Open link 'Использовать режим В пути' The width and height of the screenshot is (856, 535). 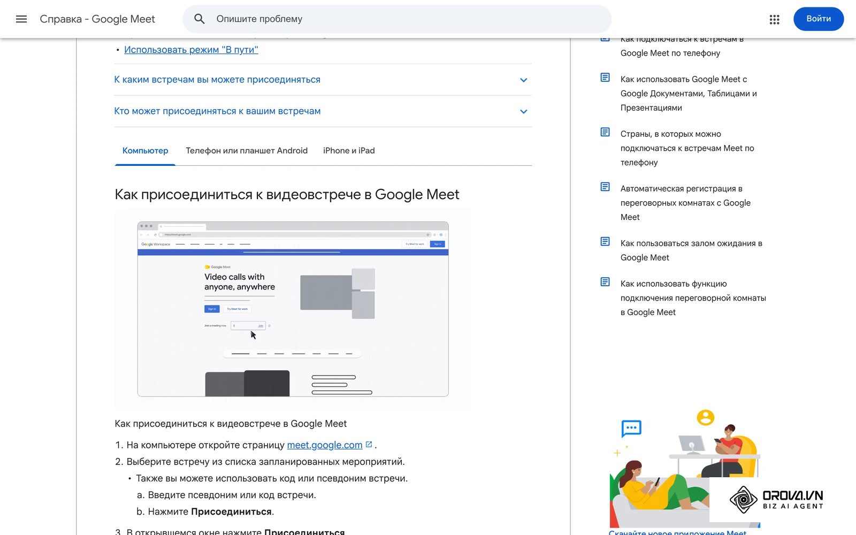[191, 50]
